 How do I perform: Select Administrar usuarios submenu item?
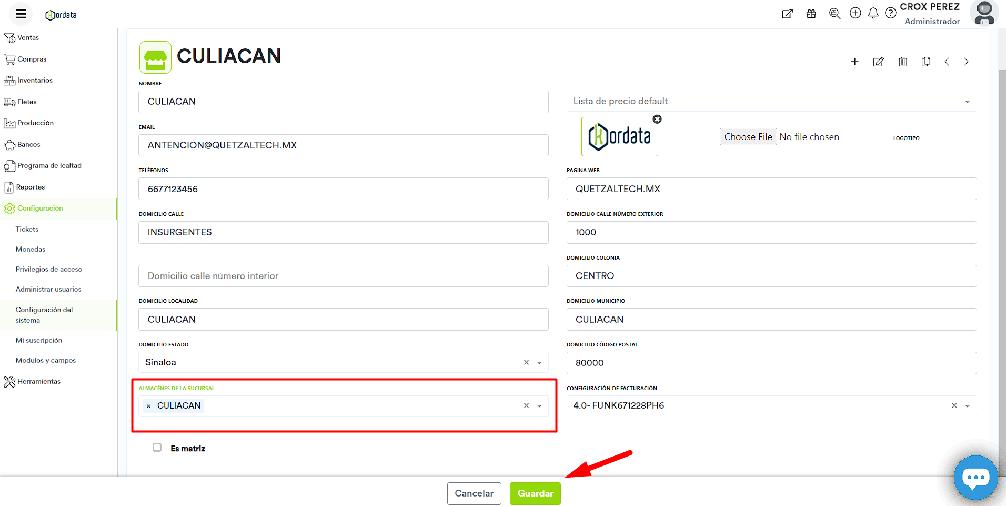click(48, 289)
